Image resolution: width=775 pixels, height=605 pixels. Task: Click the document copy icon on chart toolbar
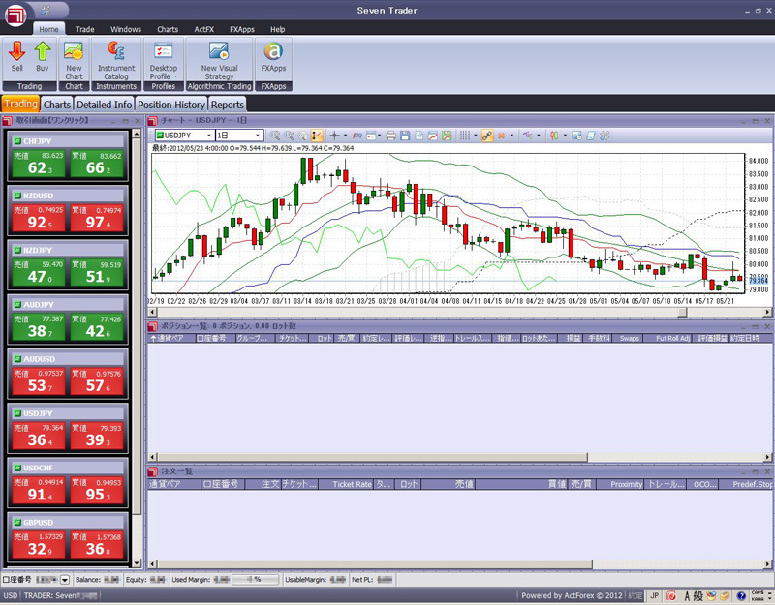tap(418, 136)
